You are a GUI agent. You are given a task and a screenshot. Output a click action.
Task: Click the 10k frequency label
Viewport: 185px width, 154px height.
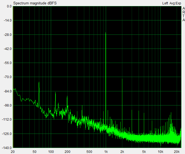161,152
